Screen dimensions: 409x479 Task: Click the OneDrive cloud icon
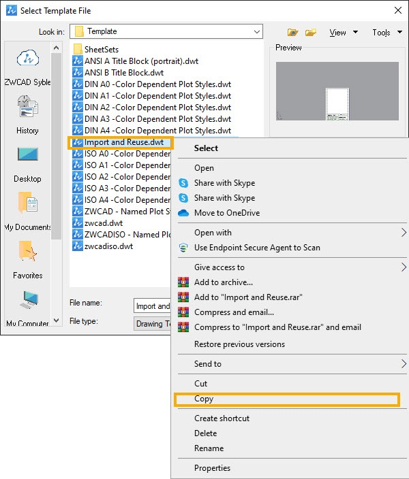(x=183, y=212)
